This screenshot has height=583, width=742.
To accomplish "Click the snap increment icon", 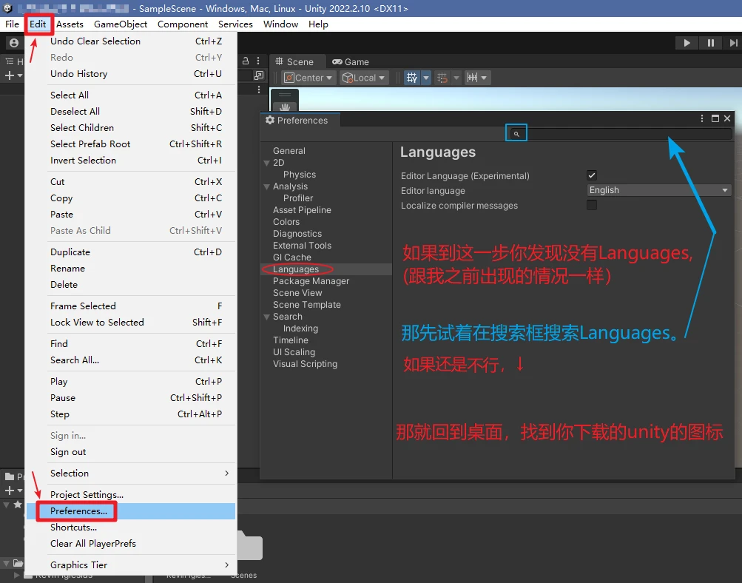I will [x=442, y=78].
